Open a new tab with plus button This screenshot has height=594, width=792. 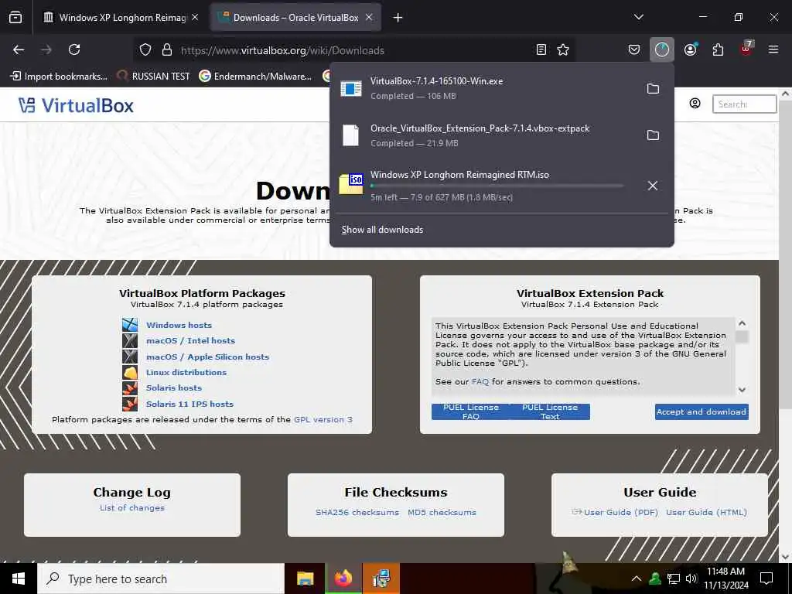coord(398,18)
